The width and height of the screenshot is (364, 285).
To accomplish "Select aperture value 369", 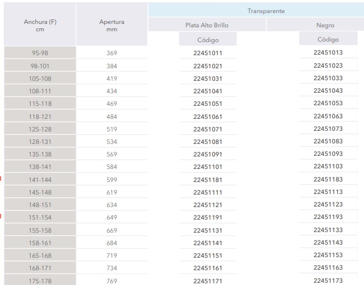I will [x=111, y=52].
